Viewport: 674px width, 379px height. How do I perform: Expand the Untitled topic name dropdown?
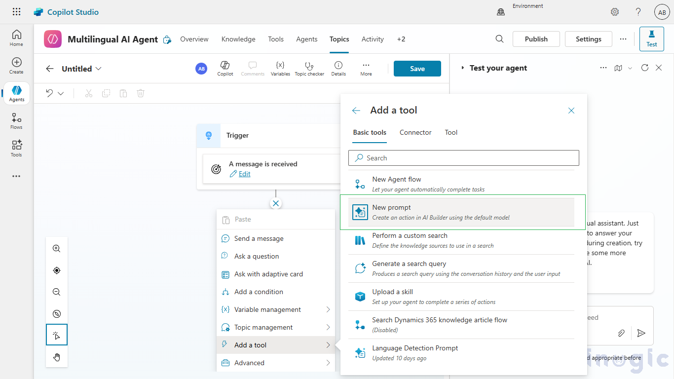click(99, 69)
